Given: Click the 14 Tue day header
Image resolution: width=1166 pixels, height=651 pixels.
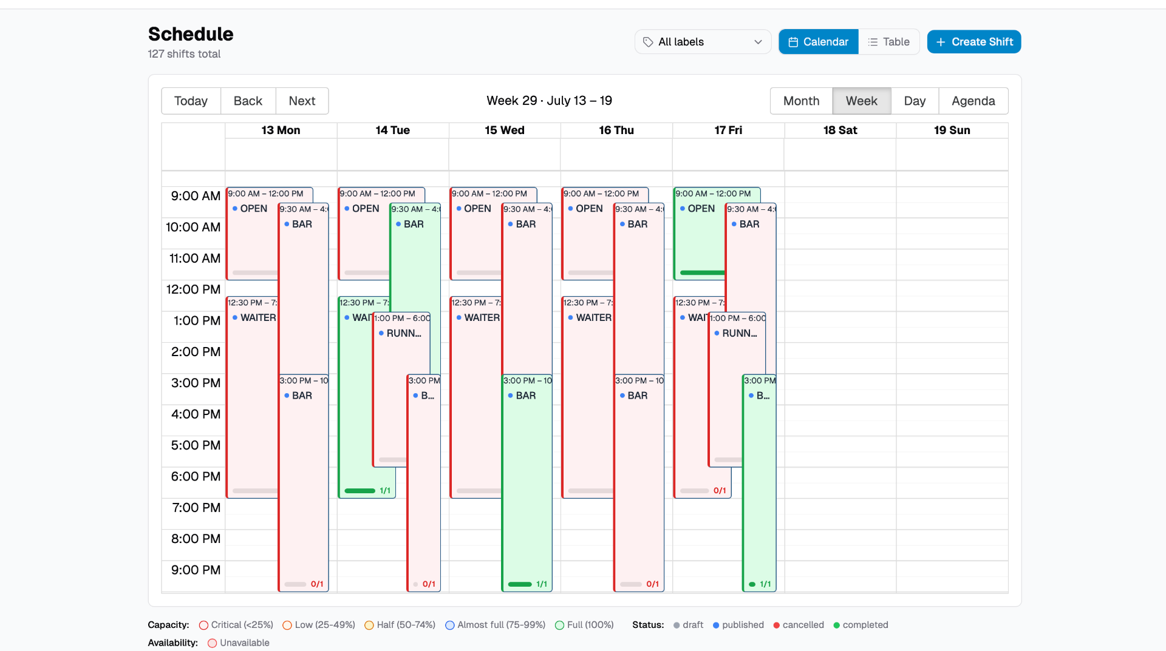Looking at the screenshot, I should 392,130.
